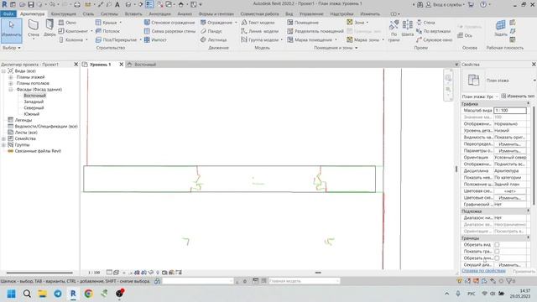Select По грани opening tool

coord(394,30)
